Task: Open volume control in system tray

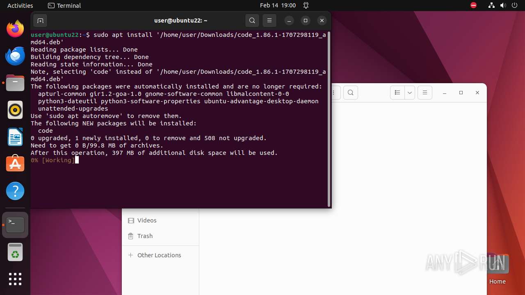Action: 503,5
